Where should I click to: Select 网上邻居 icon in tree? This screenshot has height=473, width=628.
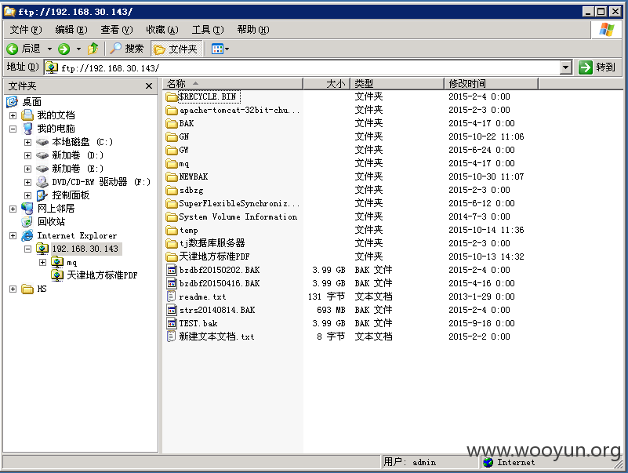coord(27,209)
